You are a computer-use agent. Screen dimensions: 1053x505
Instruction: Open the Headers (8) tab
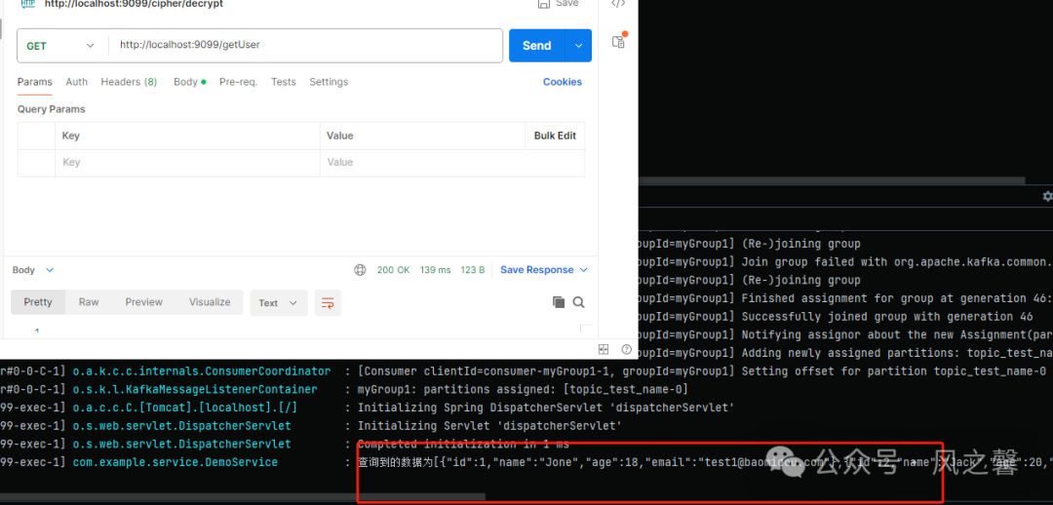point(129,82)
